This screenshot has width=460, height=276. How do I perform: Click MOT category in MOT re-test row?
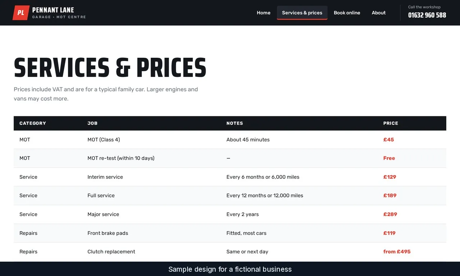click(x=25, y=158)
